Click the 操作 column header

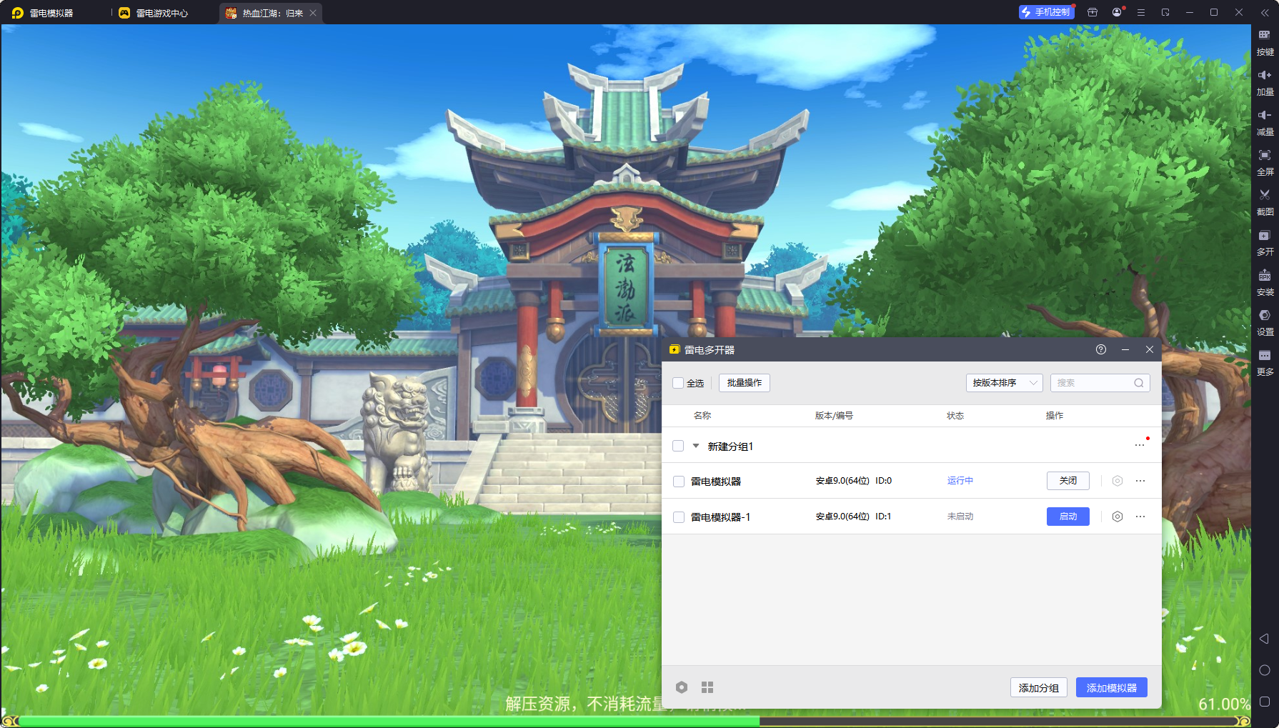click(1055, 416)
